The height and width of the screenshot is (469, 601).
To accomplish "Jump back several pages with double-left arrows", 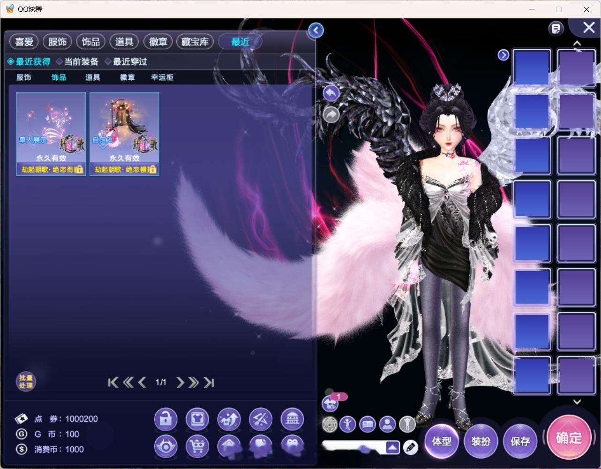I will 128,383.
